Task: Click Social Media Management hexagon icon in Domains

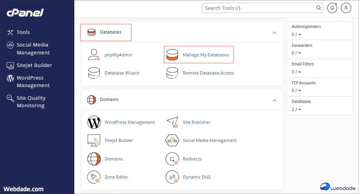Action: pos(172,140)
